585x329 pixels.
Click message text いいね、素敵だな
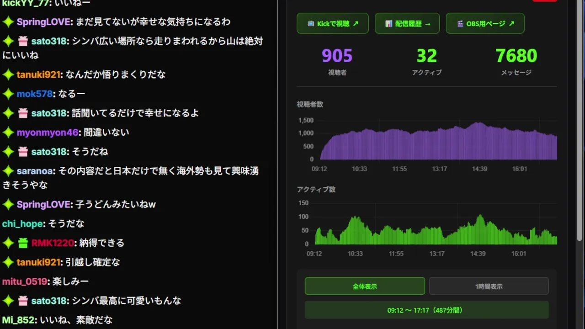point(76,320)
